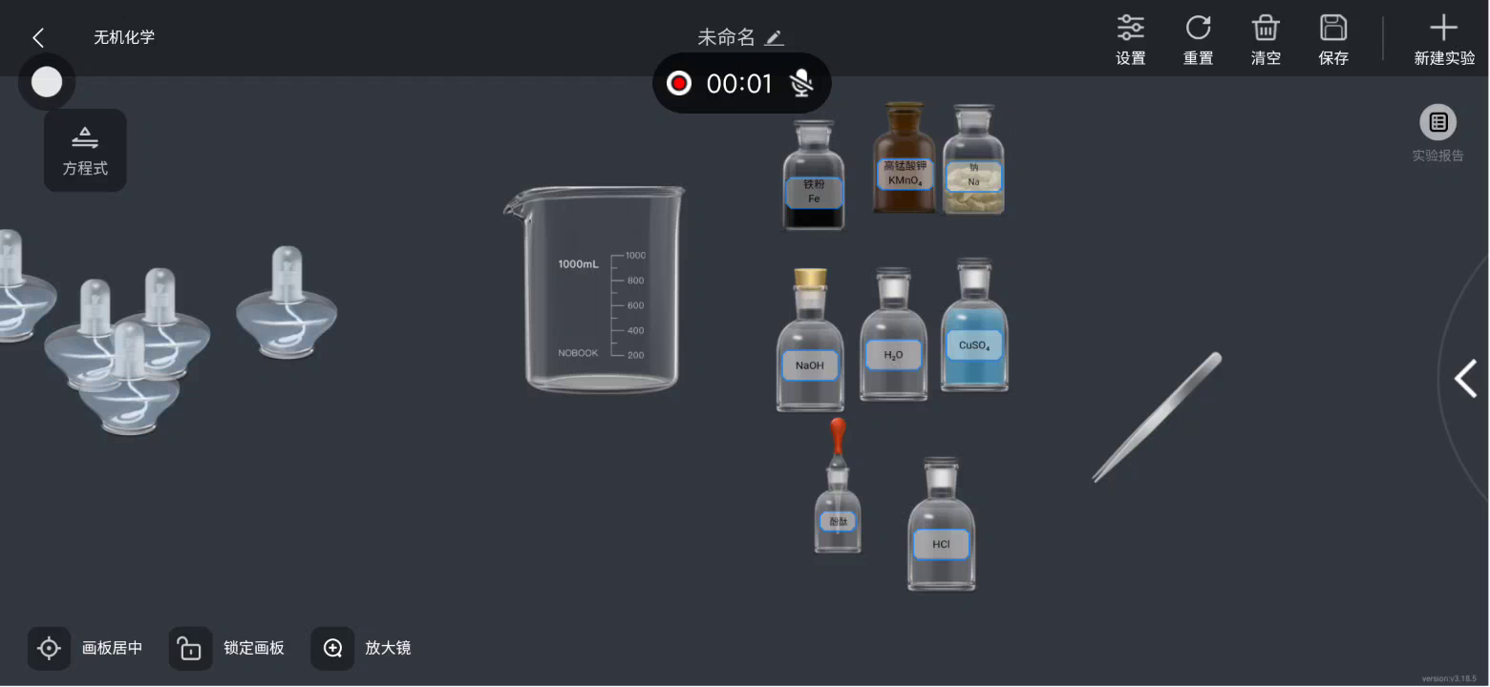Viewport: 1490px width, 687px height.
Task: Toggle 锁定画板 canvas lock
Action: pyautogui.click(x=190, y=648)
